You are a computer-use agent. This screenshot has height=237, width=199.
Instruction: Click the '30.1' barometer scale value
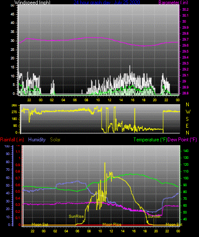[x=185, y=15]
